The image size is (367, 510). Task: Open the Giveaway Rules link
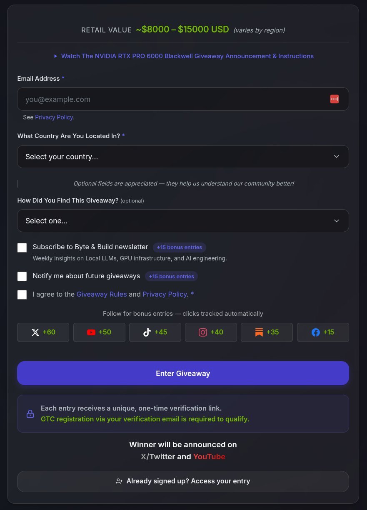(102, 294)
